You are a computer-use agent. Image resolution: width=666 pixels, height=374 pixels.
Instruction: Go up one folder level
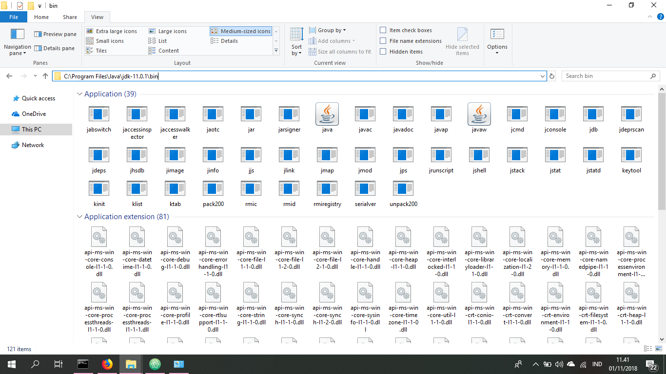point(46,76)
